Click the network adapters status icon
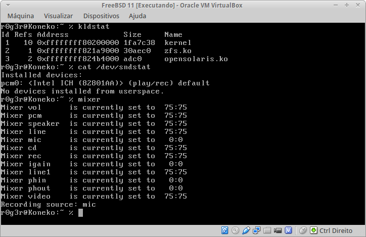Screen dimensions: 366x237 pos(256,230)
